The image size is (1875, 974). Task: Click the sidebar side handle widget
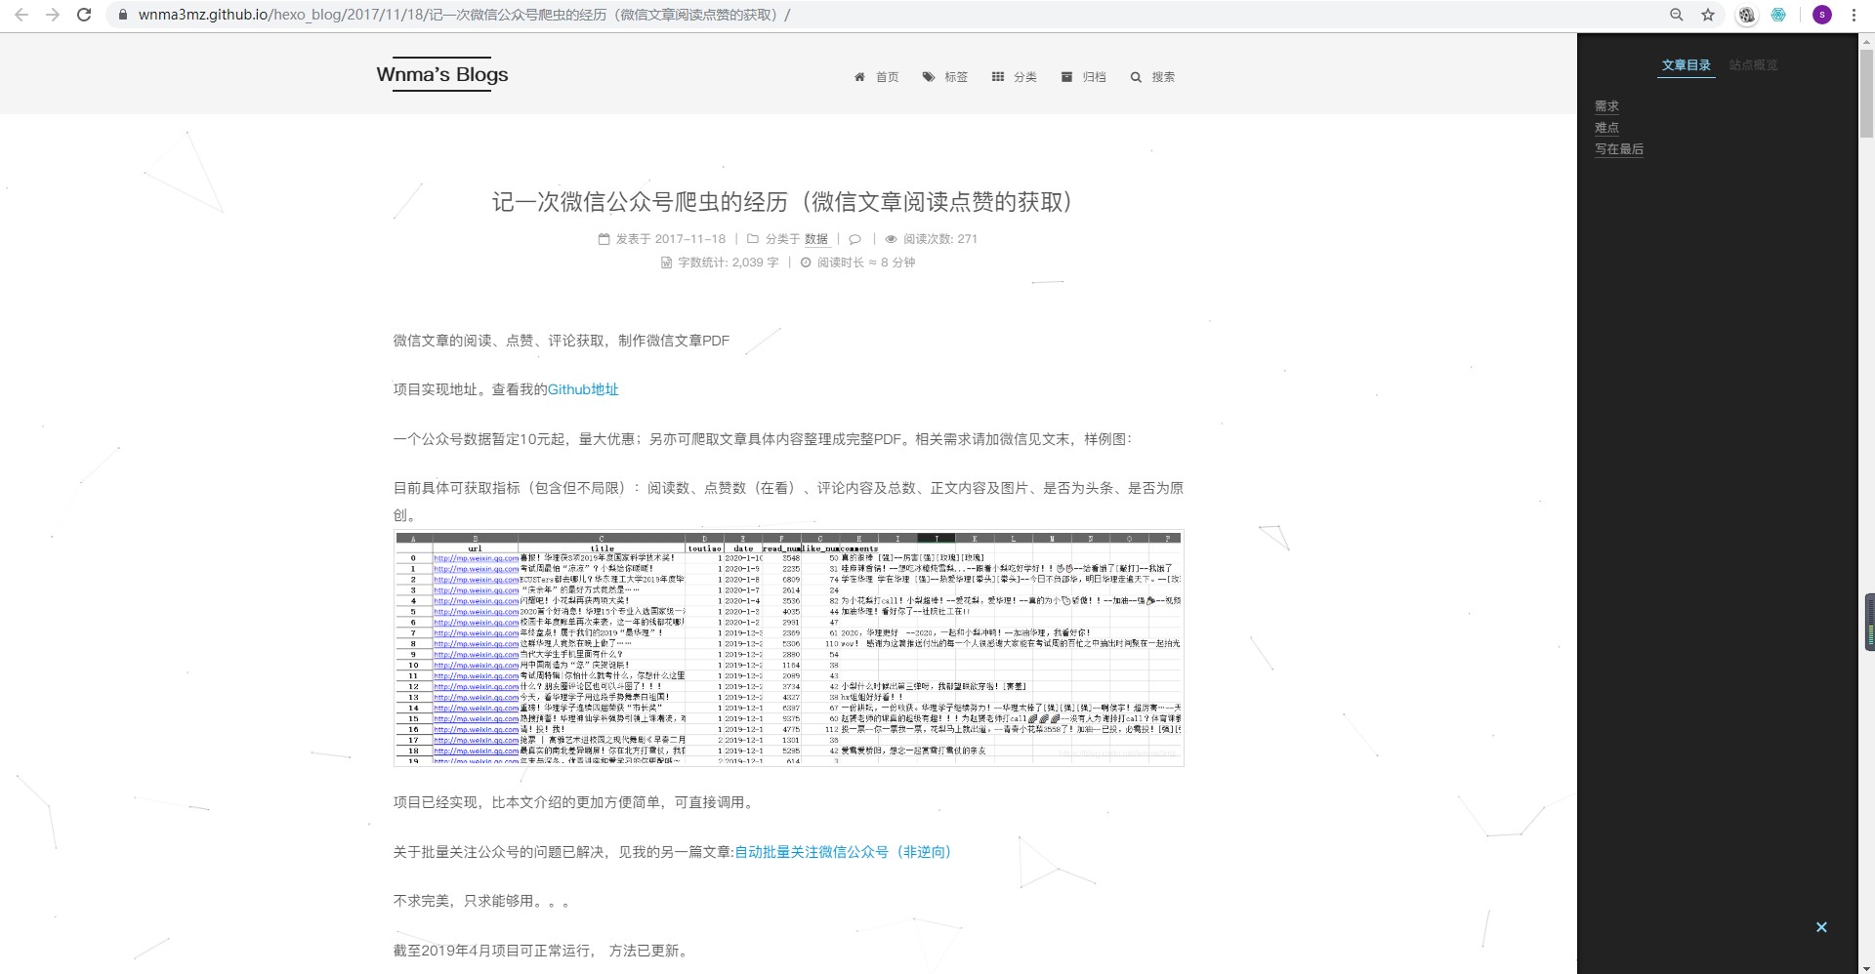pos(1869,623)
